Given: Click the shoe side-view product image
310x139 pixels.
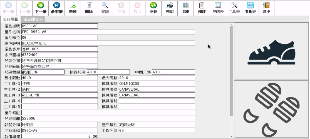Looking at the screenshot, I should [271, 51].
